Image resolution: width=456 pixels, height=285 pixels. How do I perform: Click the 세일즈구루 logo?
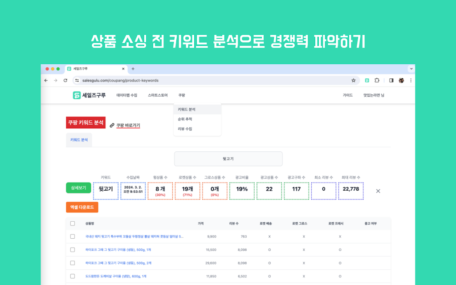pos(89,95)
